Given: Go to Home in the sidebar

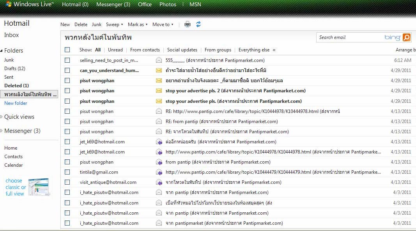Looking at the screenshot, I should point(11,148).
